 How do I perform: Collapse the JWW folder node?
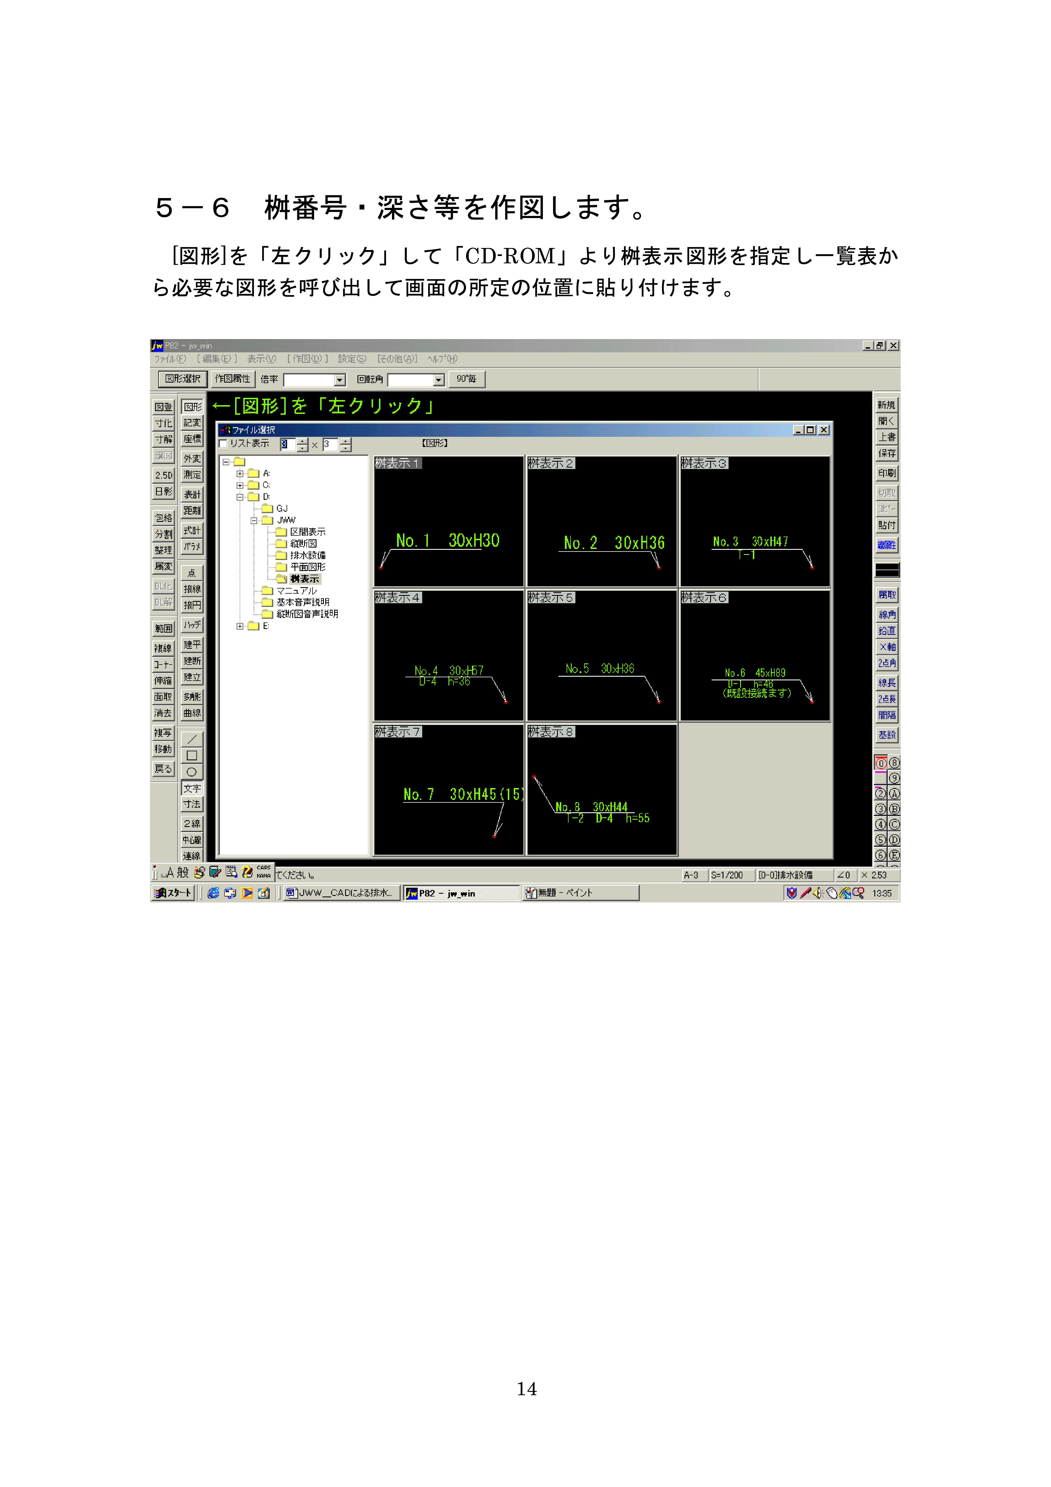click(254, 521)
